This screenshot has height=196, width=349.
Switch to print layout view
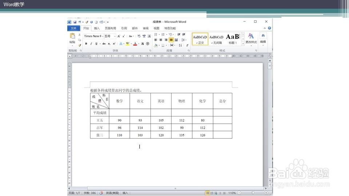(208, 193)
